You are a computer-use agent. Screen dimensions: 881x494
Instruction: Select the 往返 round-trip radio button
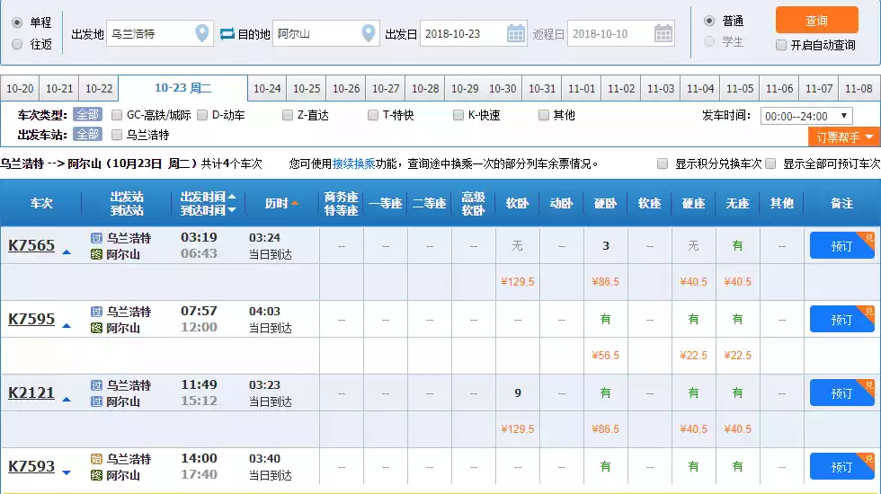click(x=17, y=44)
